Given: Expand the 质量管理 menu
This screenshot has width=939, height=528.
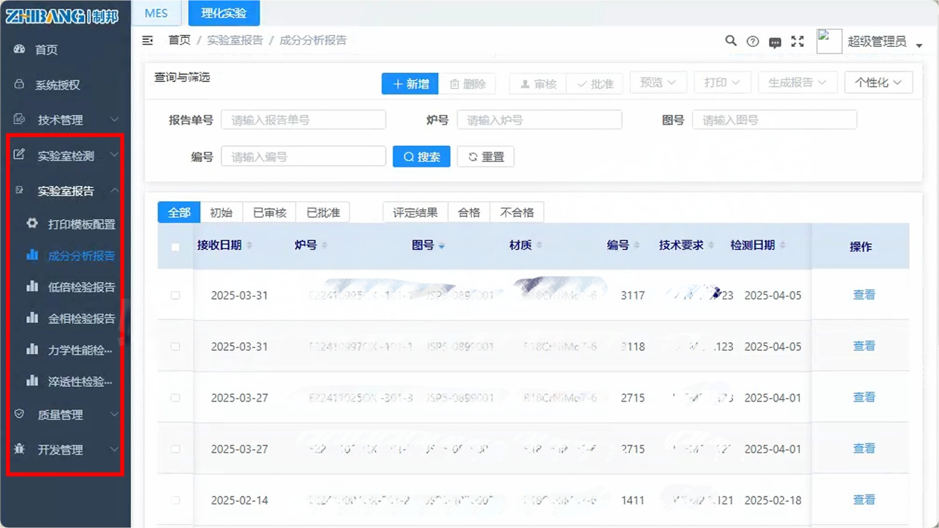Looking at the screenshot, I should (61, 415).
